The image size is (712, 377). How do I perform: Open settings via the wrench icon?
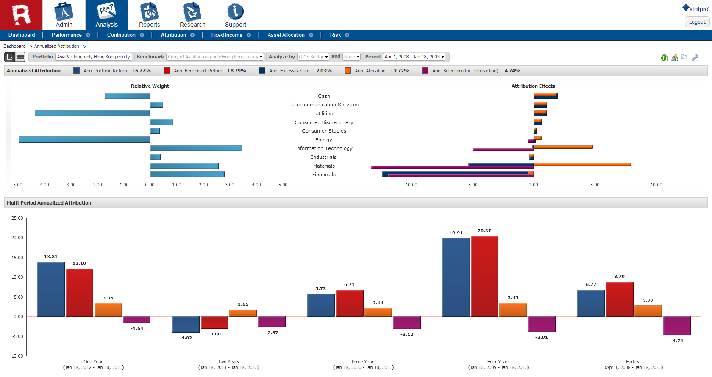click(x=695, y=58)
